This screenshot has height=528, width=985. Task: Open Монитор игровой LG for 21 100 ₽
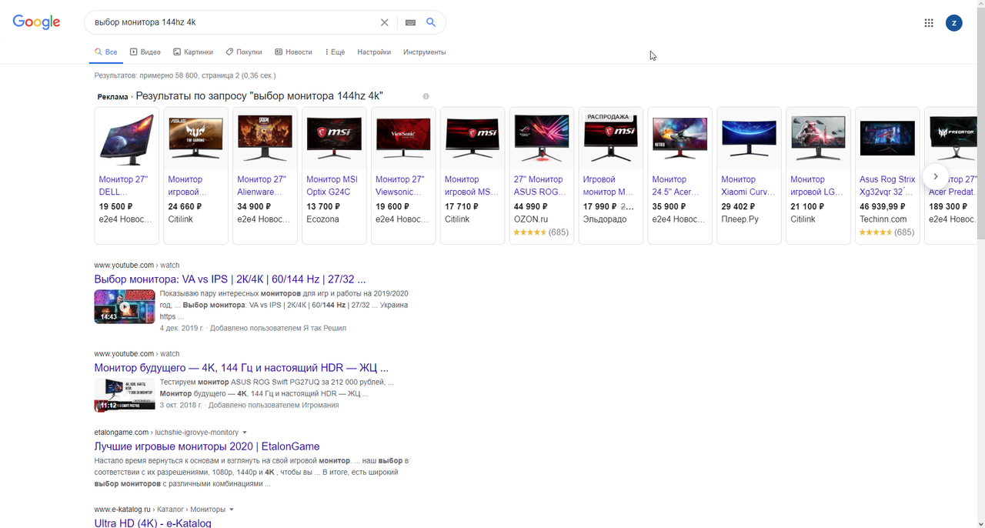818,185
